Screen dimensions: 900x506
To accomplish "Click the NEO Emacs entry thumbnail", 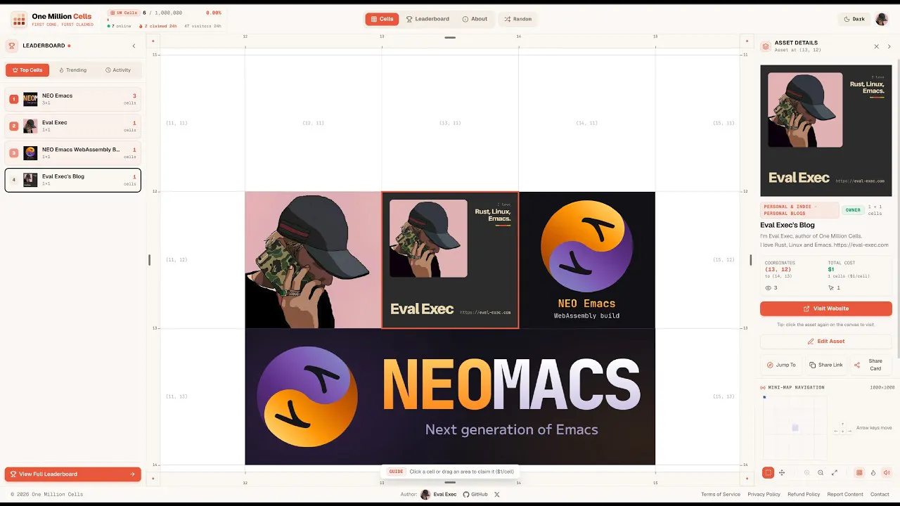I will [30, 99].
